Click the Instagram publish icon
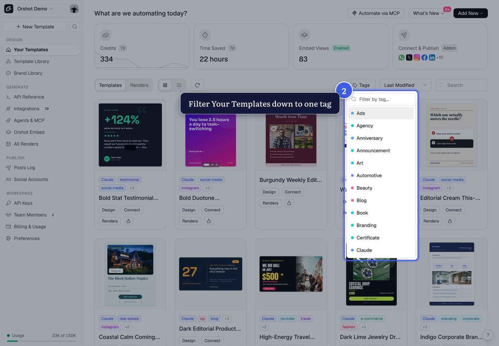Image resolution: width=499 pixels, height=346 pixels. (x=417, y=58)
